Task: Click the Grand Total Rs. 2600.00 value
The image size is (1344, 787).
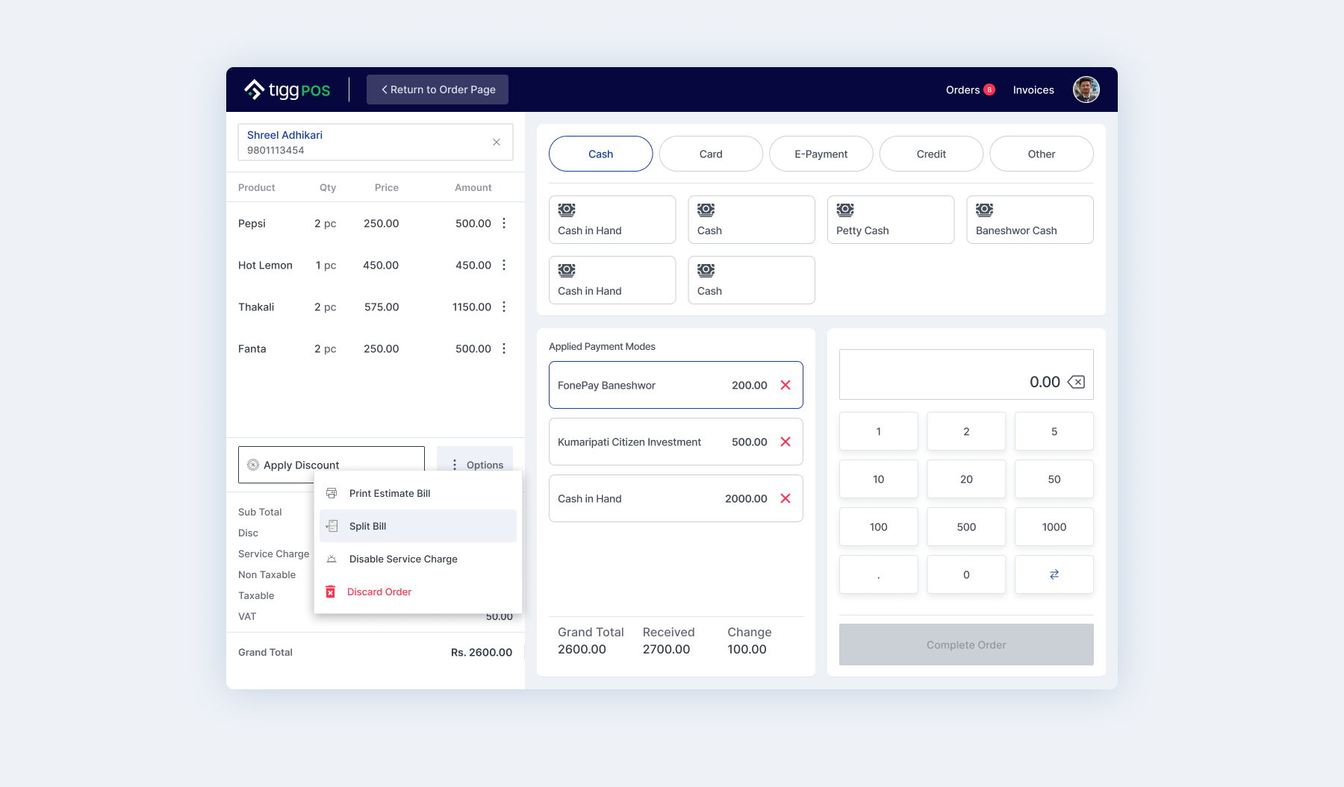Action: pyautogui.click(x=482, y=652)
